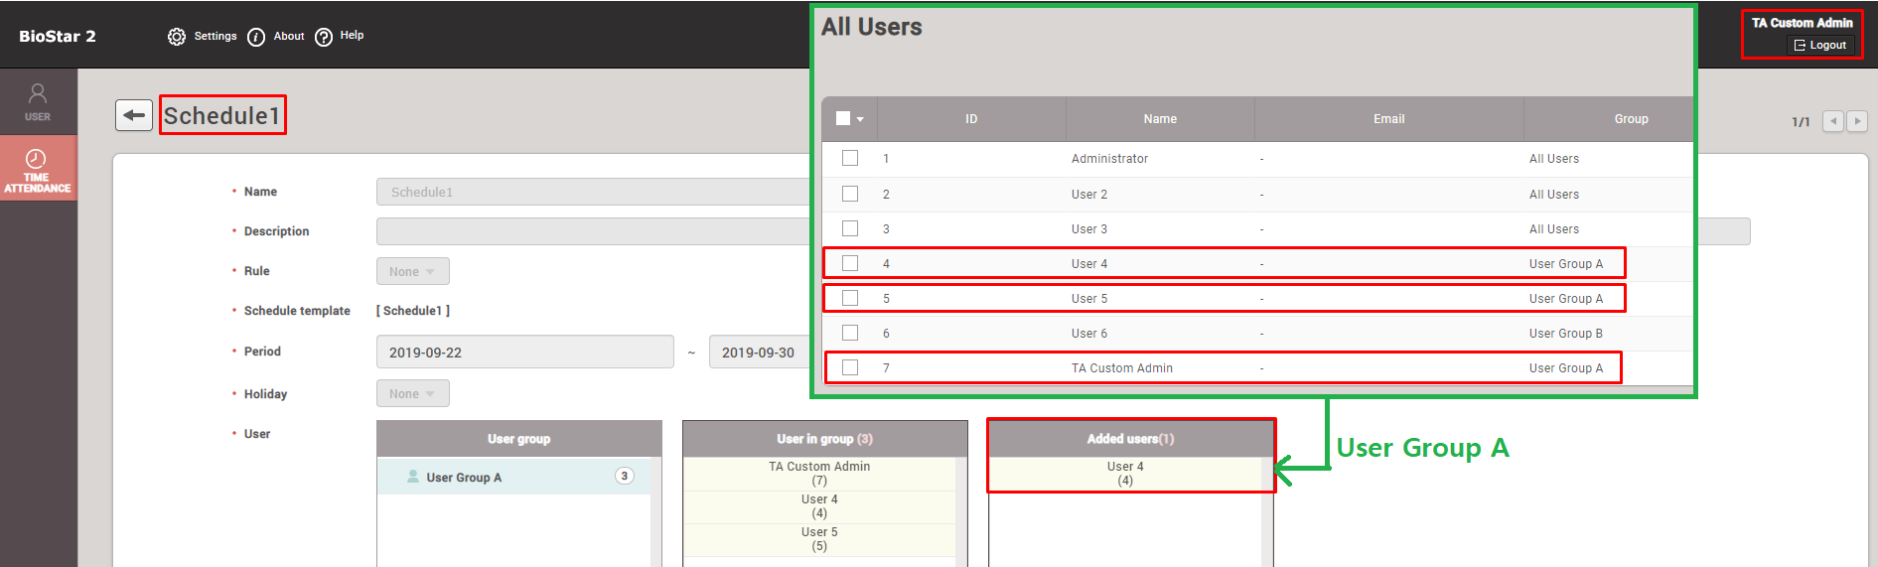
Task: Check the checkbox for Administrator row
Action: click(x=850, y=158)
